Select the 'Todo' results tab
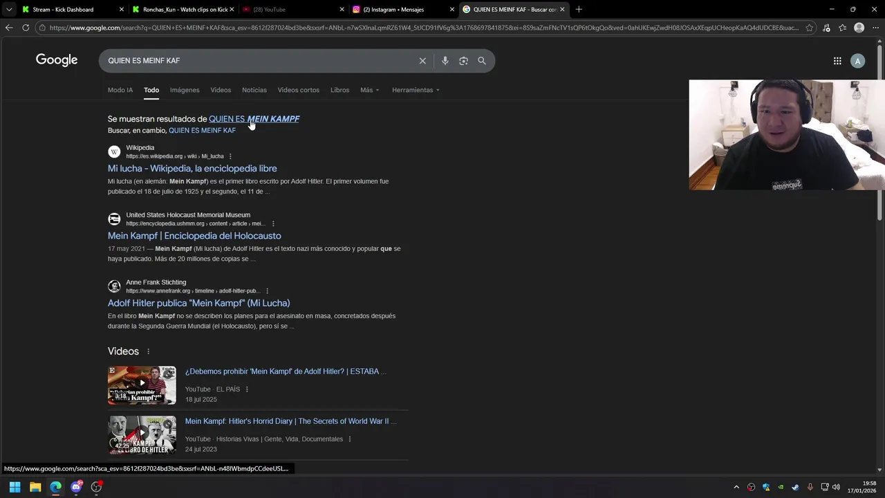The height and width of the screenshot is (498, 885). click(151, 90)
